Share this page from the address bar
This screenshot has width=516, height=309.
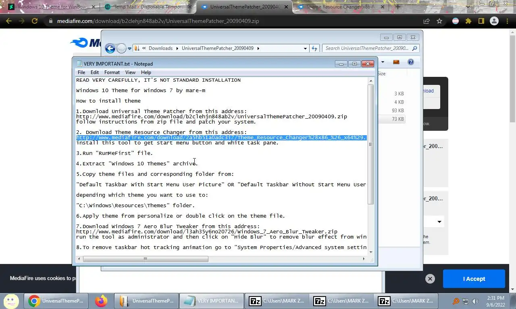pyautogui.click(x=426, y=21)
